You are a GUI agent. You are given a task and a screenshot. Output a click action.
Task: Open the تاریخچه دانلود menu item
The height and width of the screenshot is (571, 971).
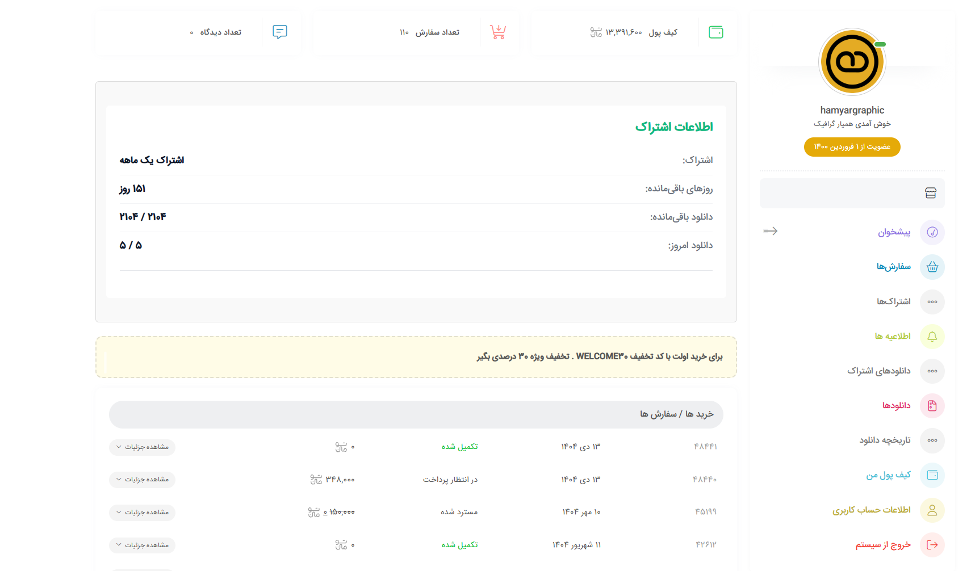click(884, 440)
